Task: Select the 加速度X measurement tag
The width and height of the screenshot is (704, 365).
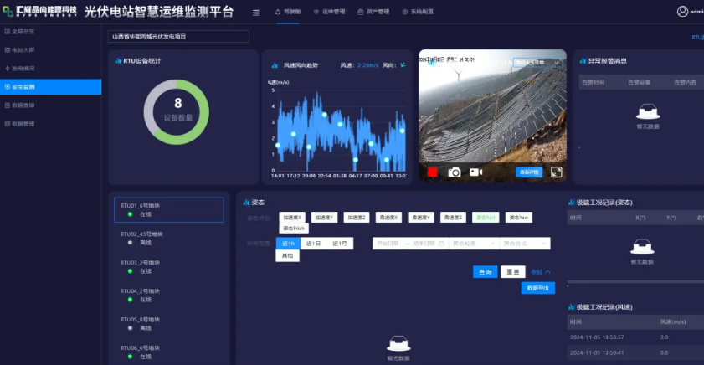Action: click(293, 217)
